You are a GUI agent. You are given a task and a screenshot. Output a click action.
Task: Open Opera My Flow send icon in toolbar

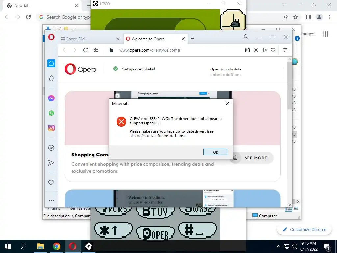pyautogui.click(x=265, y=50)
